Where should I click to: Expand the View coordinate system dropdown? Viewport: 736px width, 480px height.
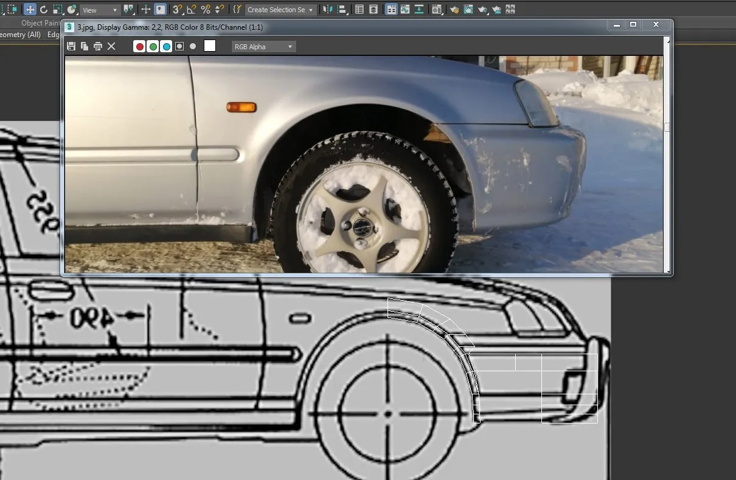[100, 10]
